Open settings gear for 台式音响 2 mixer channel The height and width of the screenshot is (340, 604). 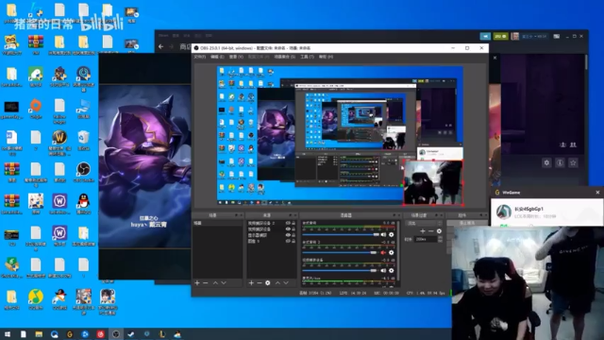(x=392, y=252)
